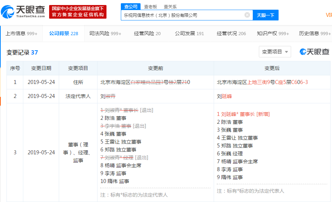The height and width of the screenshot is (202, 332).
Task: Click the struck-through 1 刘淑青 董事长 entry
Action: (127, 110)
